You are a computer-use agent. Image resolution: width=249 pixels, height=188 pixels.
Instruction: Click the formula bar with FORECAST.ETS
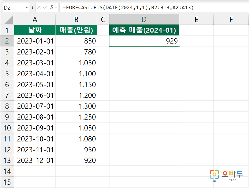[x=154, y=7]
